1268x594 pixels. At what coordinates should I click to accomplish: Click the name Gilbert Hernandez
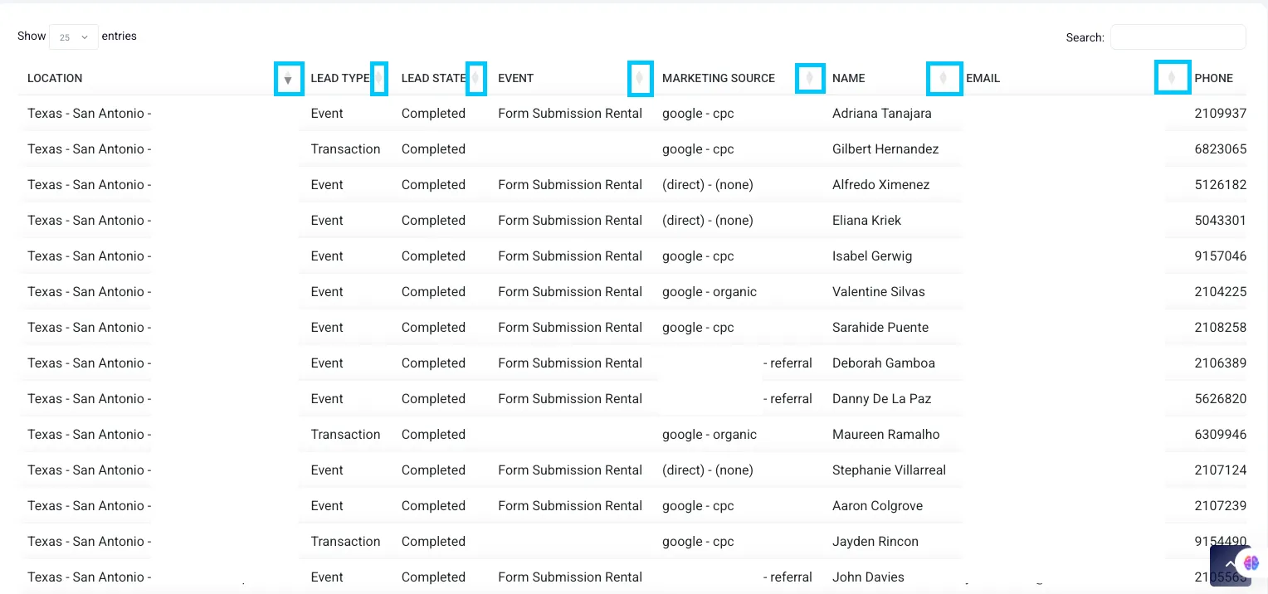point(885,149)
